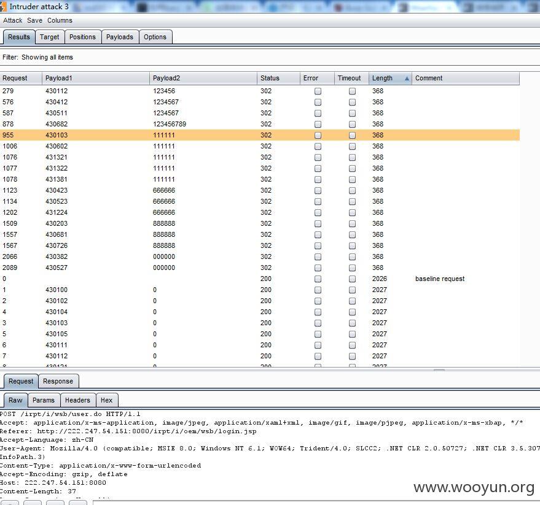Image resolution: width=540 pixels, height=505 pixels.
Task: Click the Referer header line
Action: tap(128, 431)
